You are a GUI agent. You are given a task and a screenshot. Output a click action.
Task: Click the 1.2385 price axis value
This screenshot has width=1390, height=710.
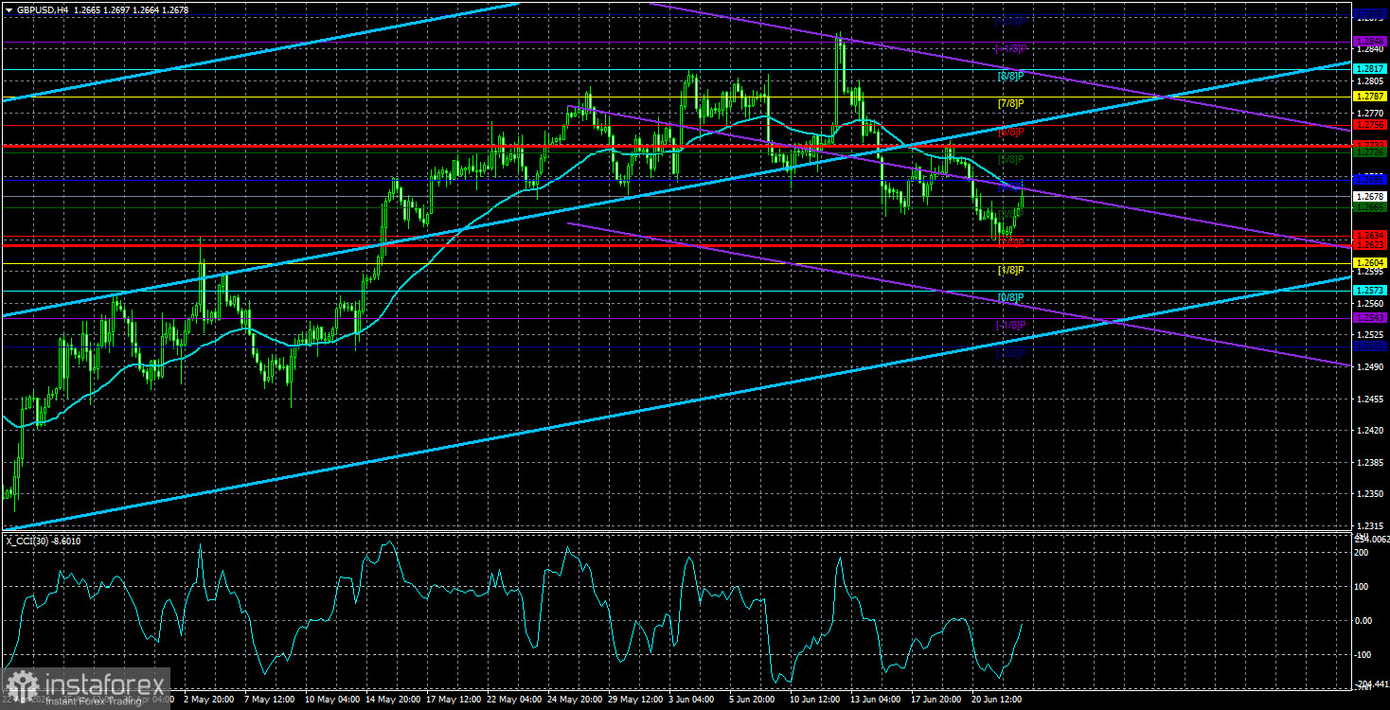click(1370, 463)
